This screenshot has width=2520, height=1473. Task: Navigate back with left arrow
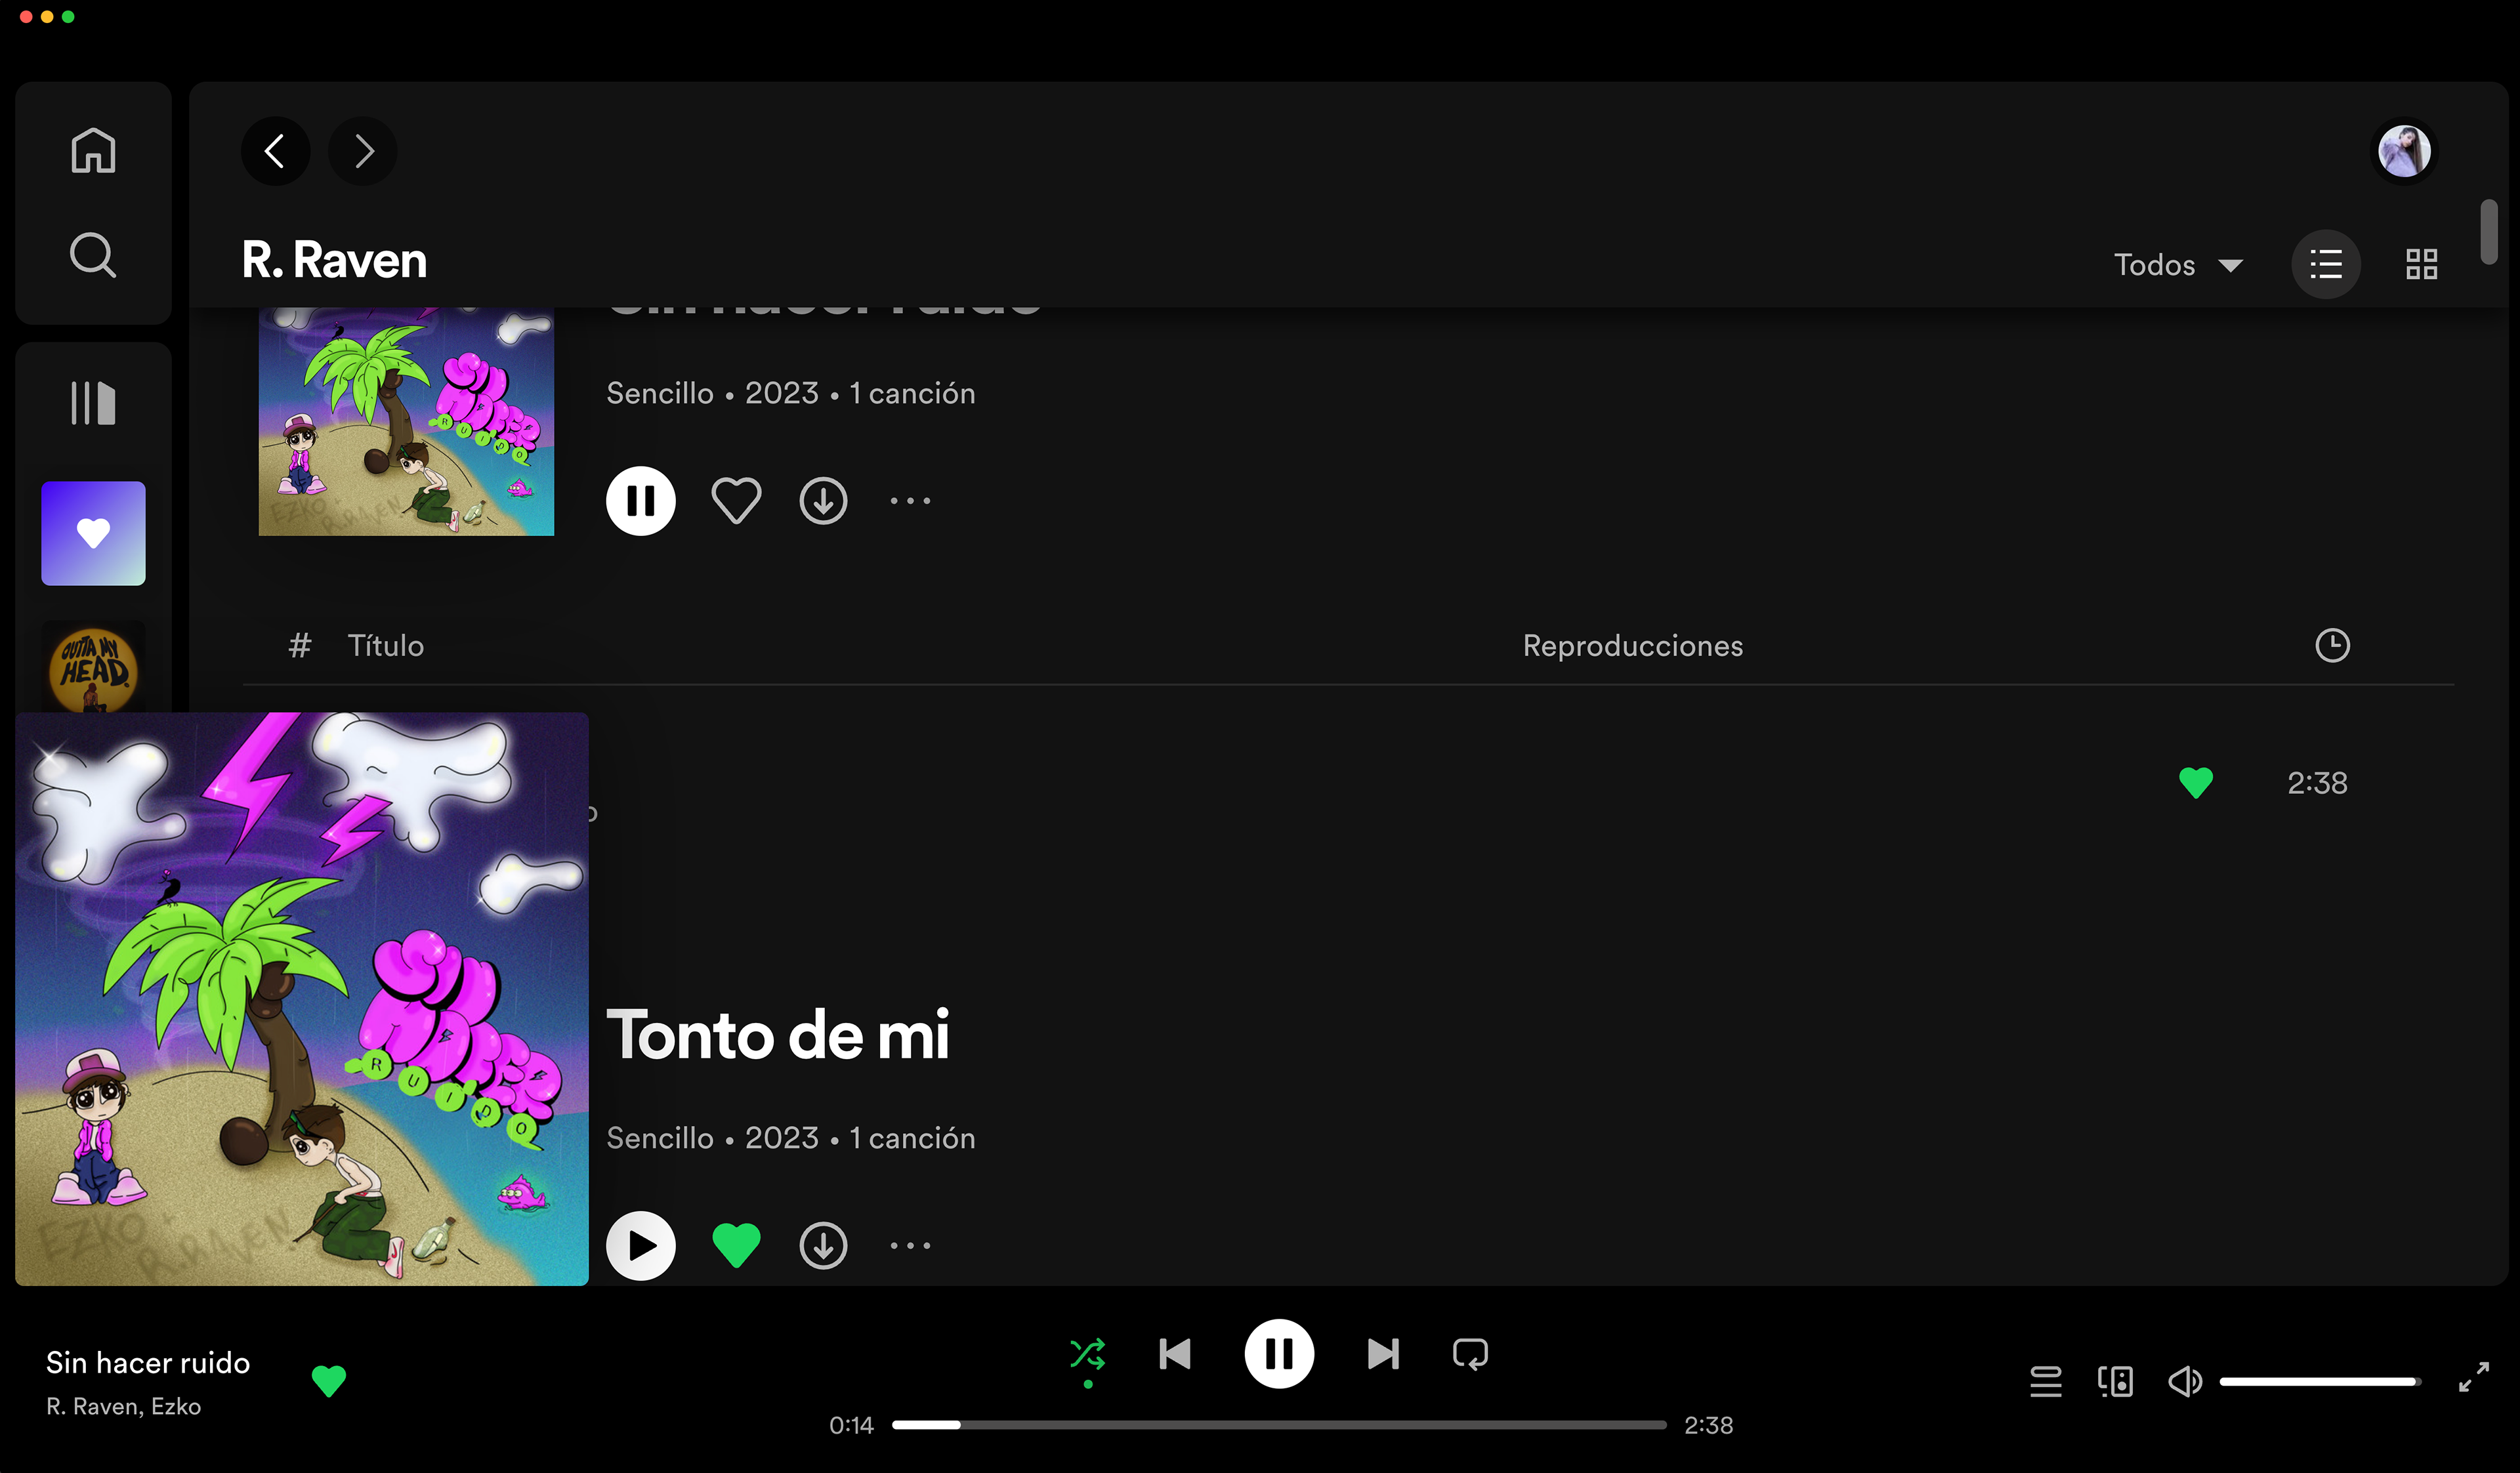275,151
